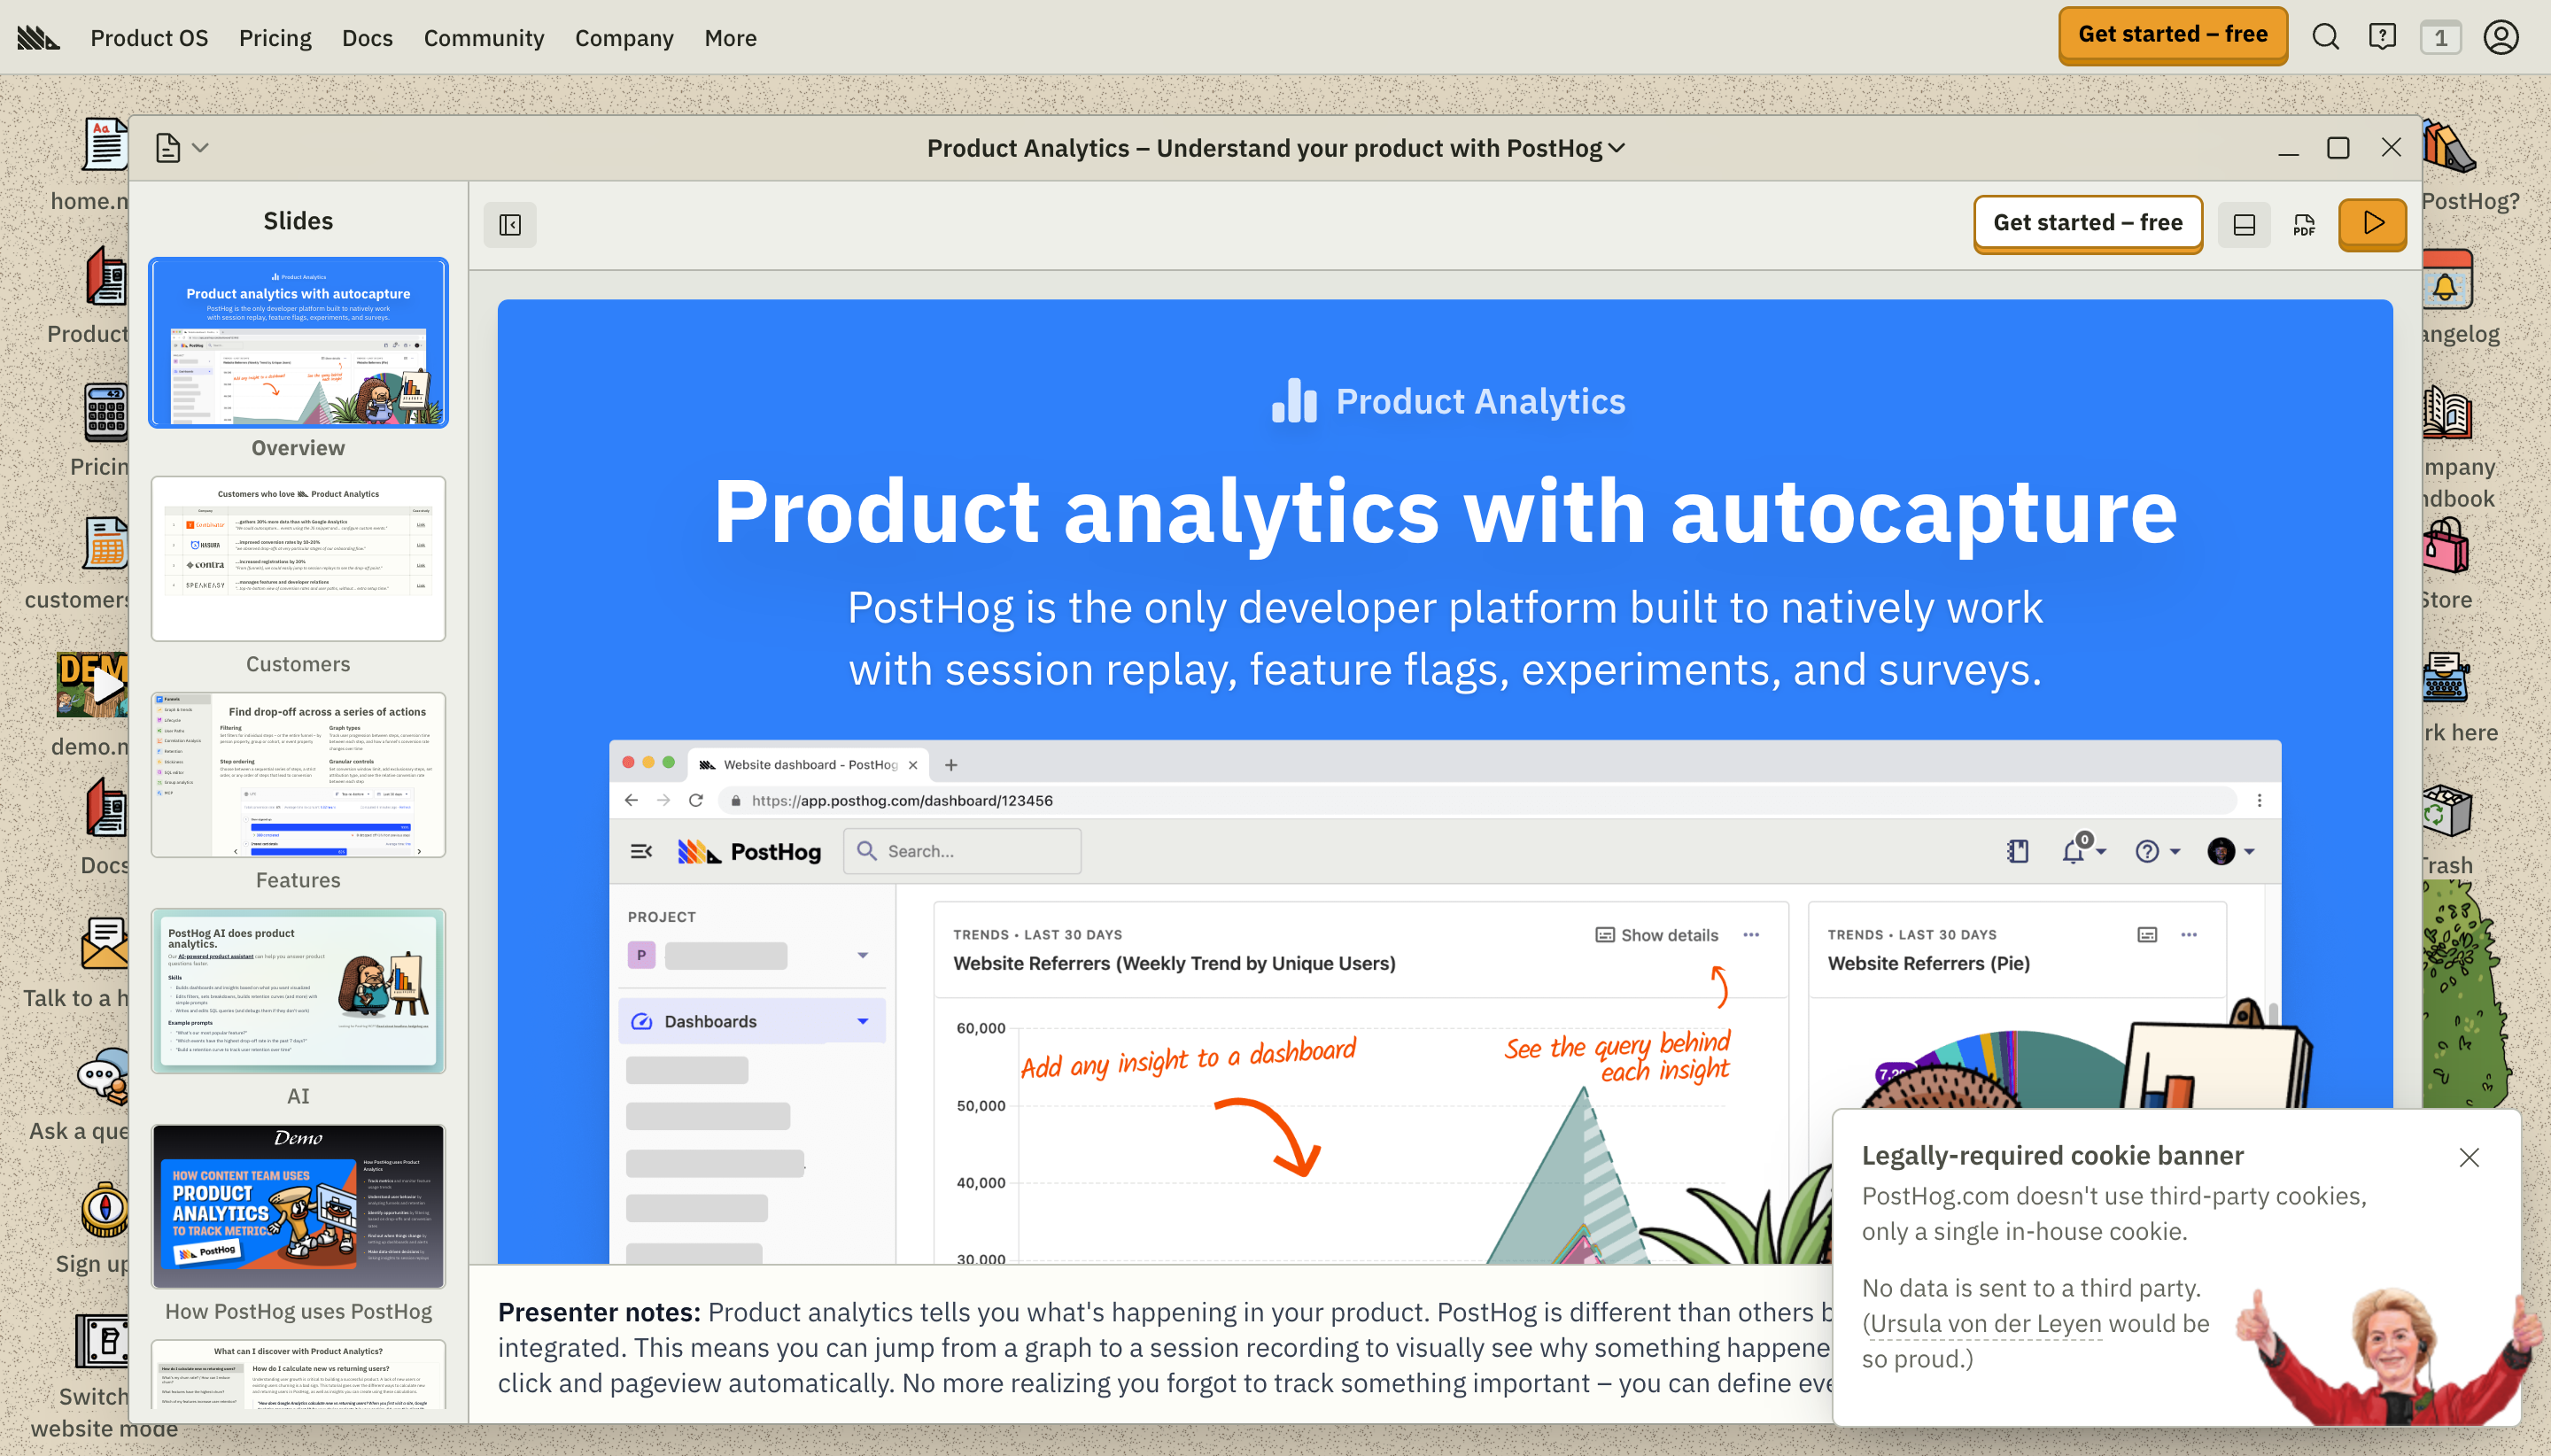Select the Customers slide thumbnail
Image resolution: width=2551 pixels, height=1456 pixels.
click(x=298, y=558)
